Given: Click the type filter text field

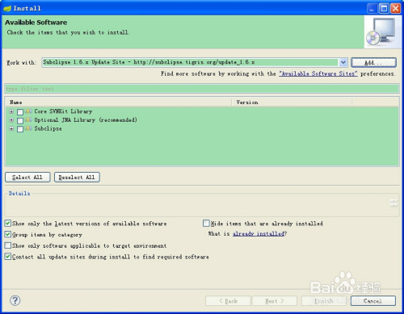Looking at the screenshot, I should click(x=202, y=89).
